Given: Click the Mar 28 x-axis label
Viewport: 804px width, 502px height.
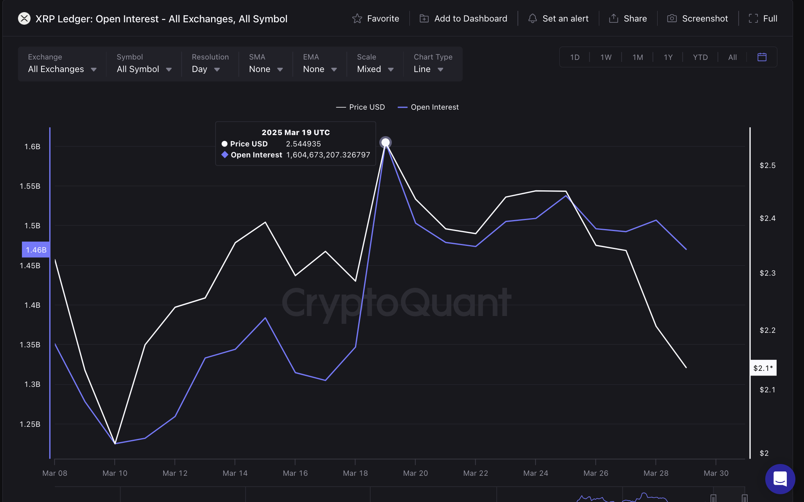Looking at the screenshot, I should (x=656, y=473).
